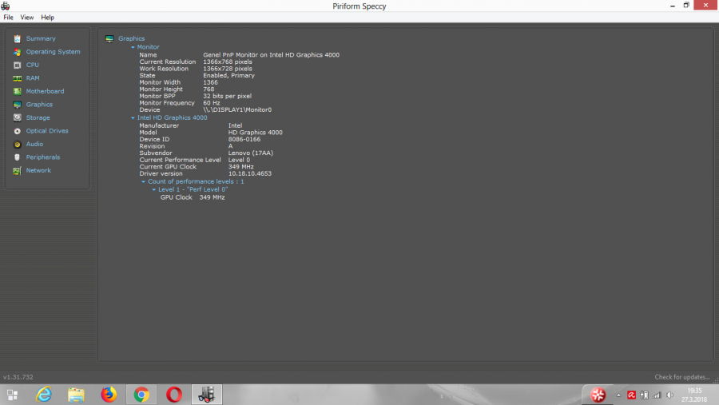719x405 pixels.
Task: Open the Optical Drives section label
Action: pyautogui.click(x=47, y=131)
